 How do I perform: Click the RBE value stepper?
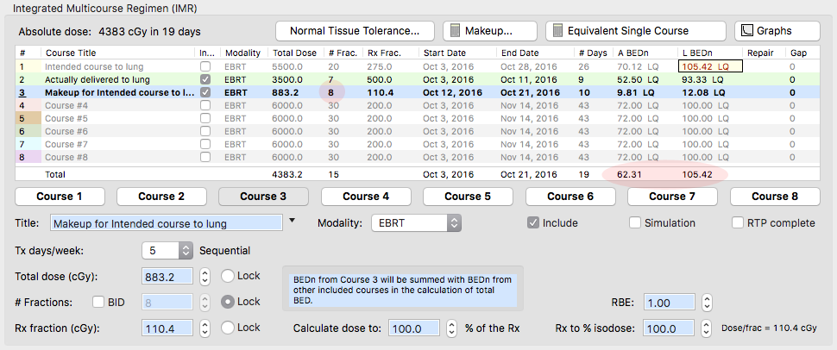pyautogui.click(x=707, y=303)
